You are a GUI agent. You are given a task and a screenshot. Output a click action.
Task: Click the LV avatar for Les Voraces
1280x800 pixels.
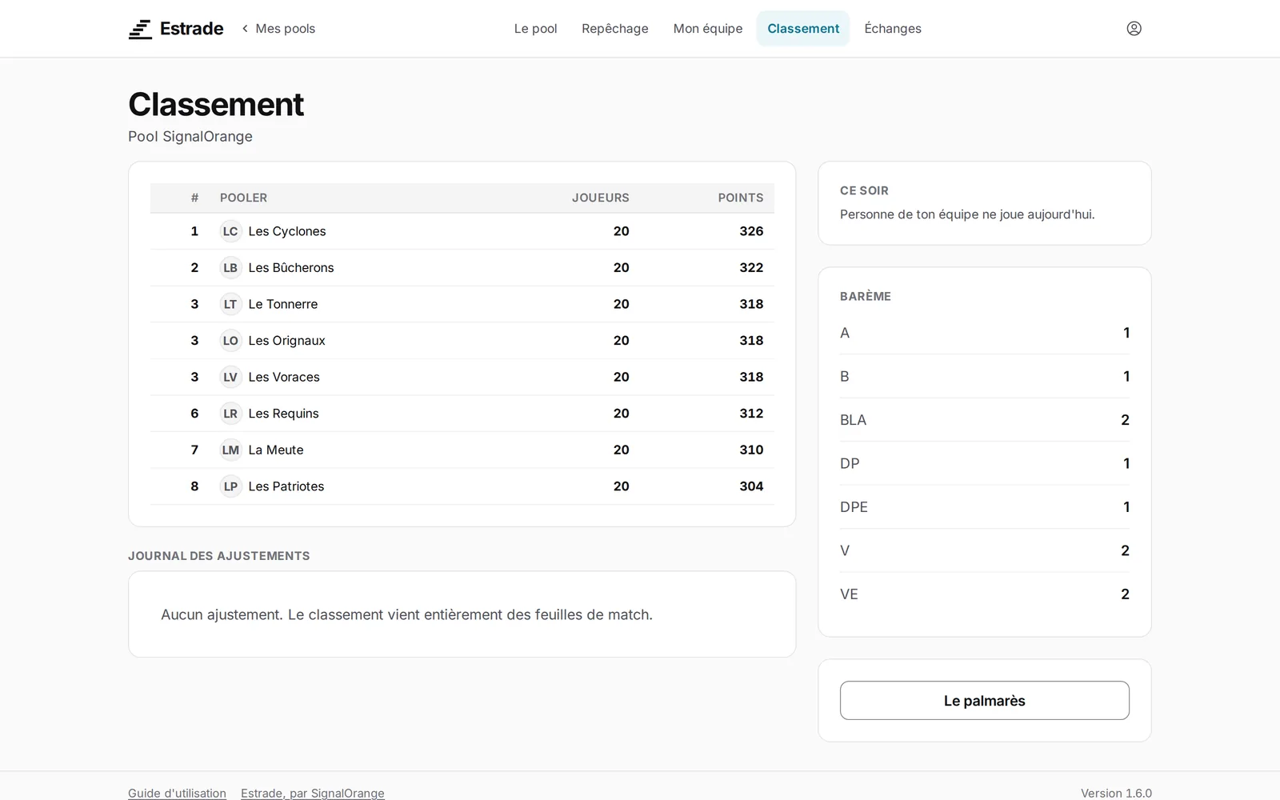click(x=230, y=377)
